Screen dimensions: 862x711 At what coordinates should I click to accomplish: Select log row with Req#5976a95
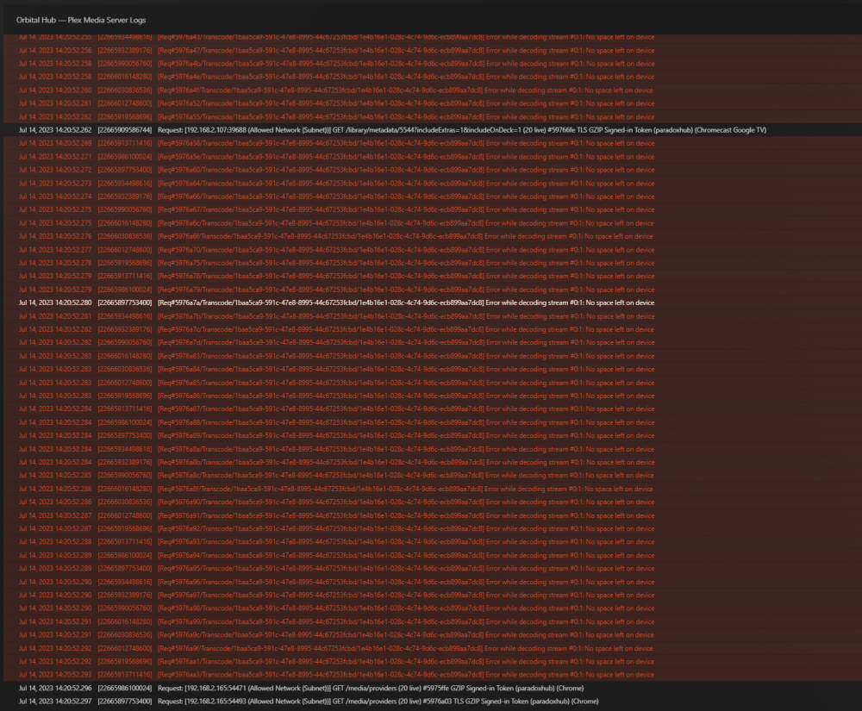[x=431, y=569]
